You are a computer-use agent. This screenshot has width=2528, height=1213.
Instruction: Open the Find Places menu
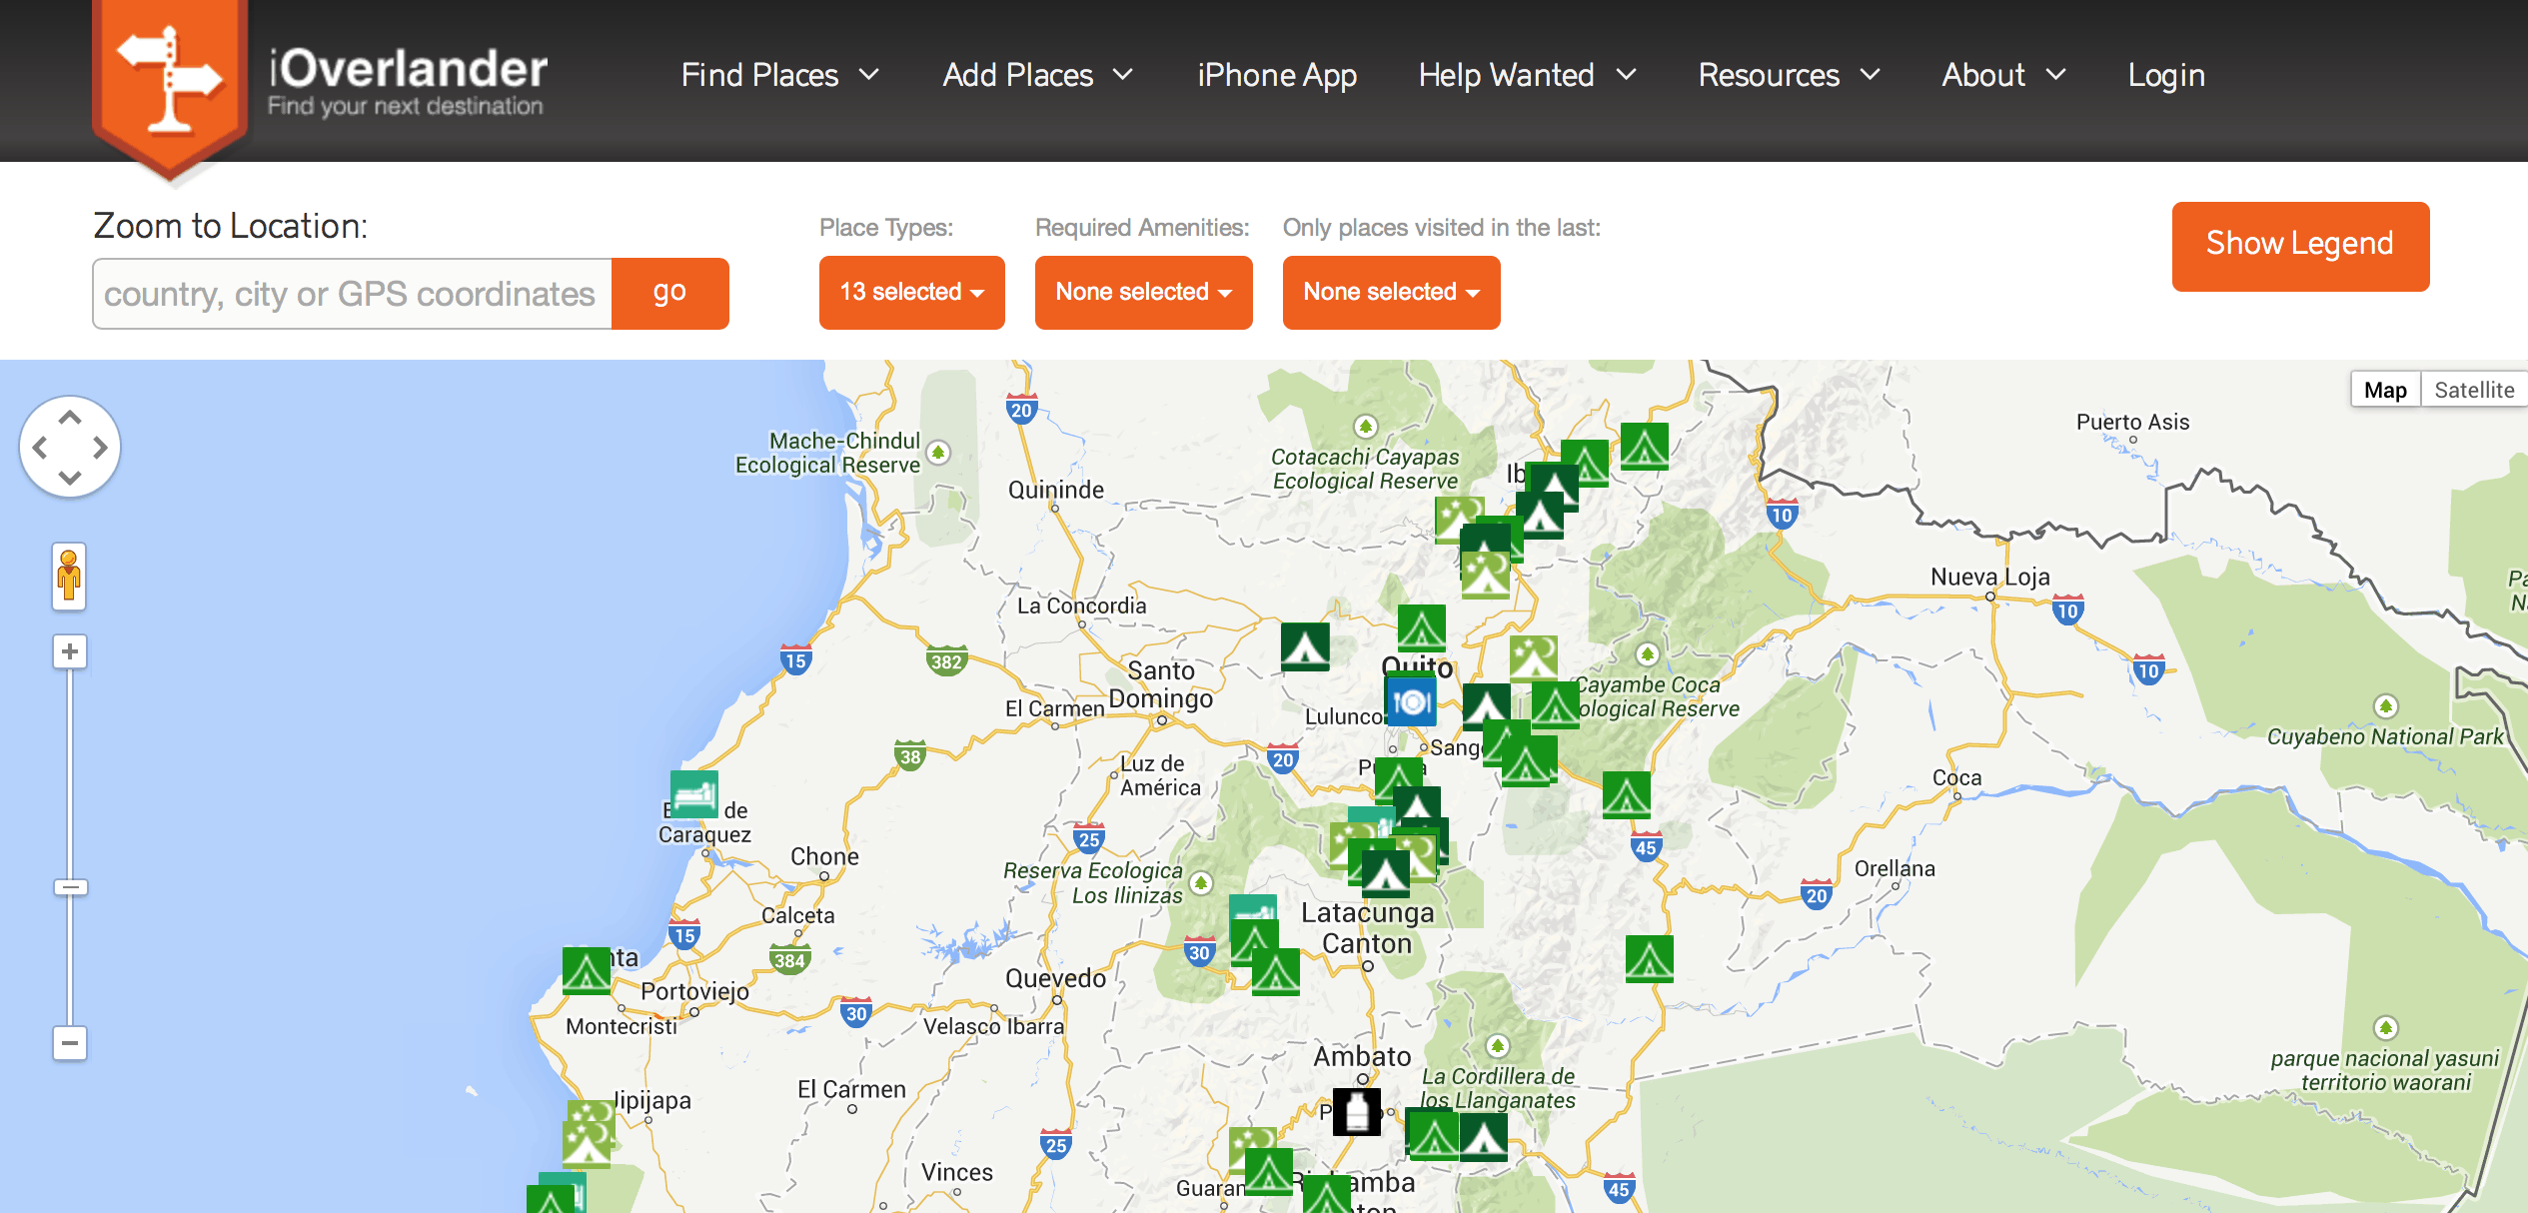tap(779, 75)
